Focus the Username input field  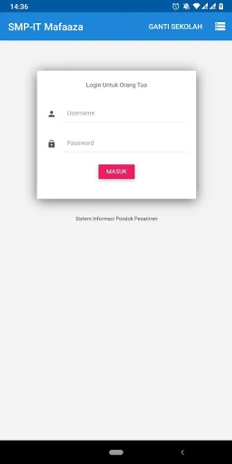click(124, 113)
